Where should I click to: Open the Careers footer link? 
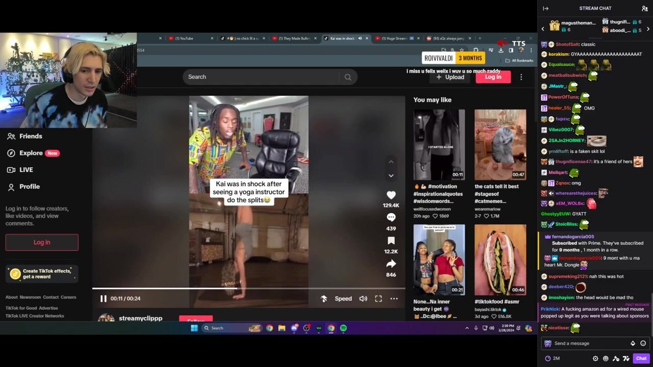tap(68, 297)
